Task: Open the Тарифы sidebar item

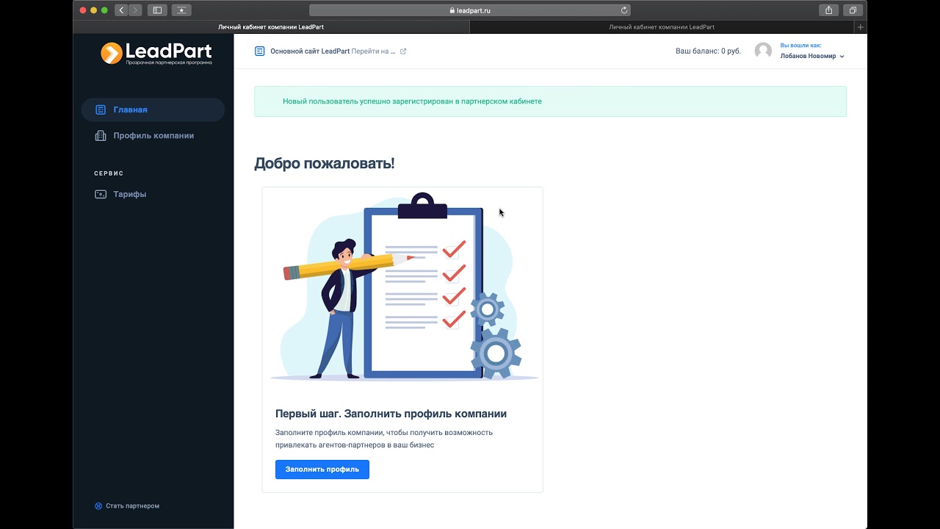Action: point(153,195)
